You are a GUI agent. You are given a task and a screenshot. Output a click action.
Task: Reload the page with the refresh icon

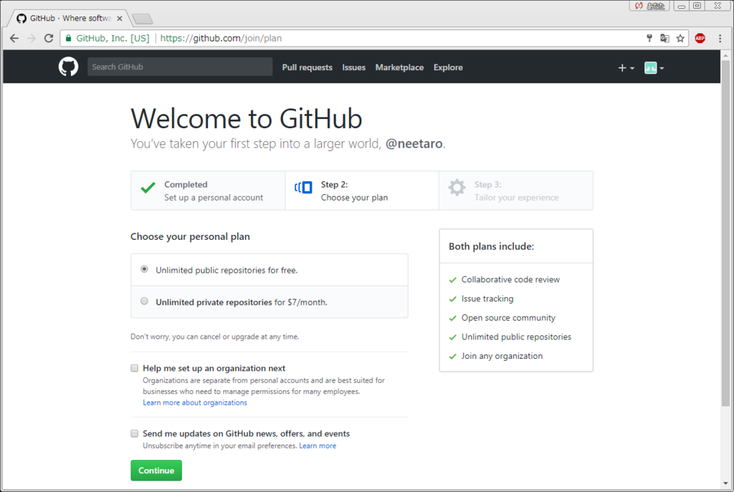pos(49,39)
